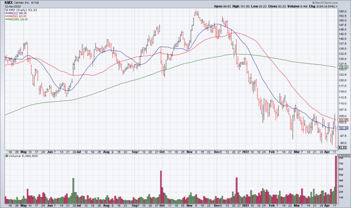This screenshot has height=208, width=351.
Task: Click the 155.0 price axis label
Action: [x=343, y=11]
